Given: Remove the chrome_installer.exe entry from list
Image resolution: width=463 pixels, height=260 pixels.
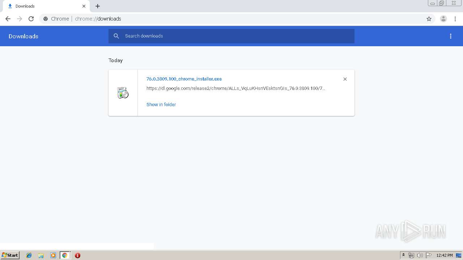Looking at the screenshot, I should 345,79.
